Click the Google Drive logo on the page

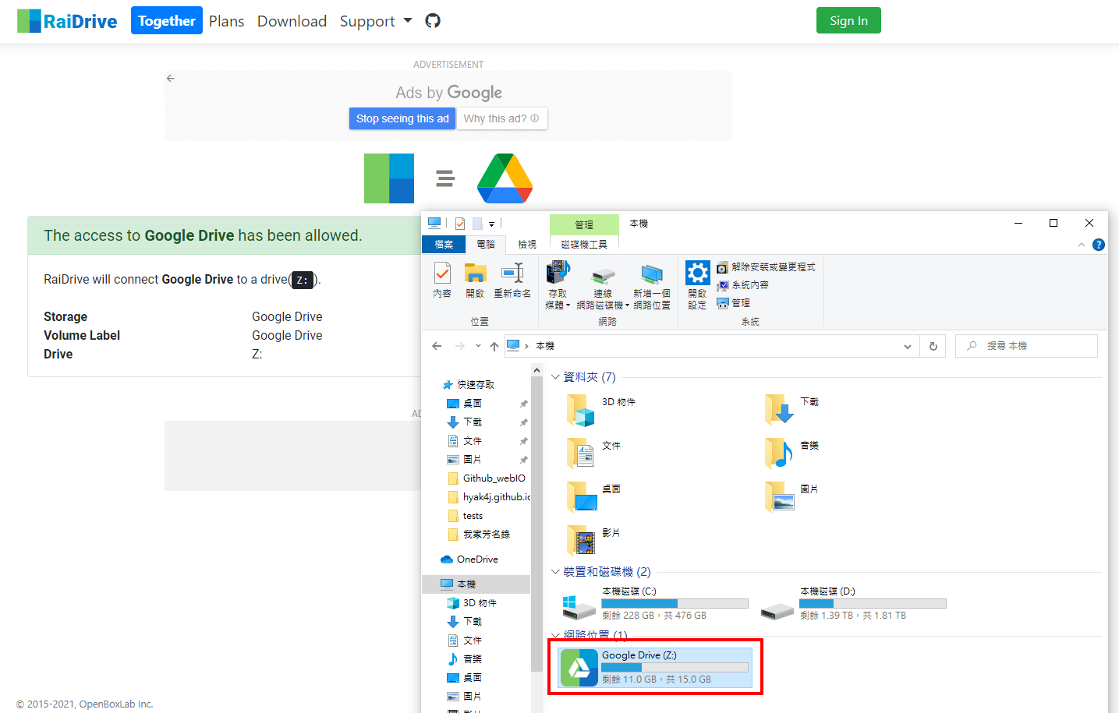tap(505, 178)
